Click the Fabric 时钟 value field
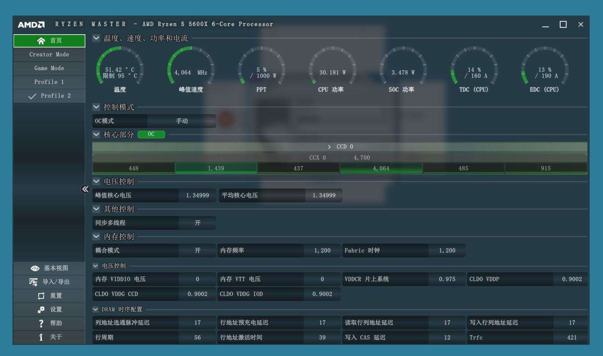Viewport: 603px width, 356px height. [447, 251]
